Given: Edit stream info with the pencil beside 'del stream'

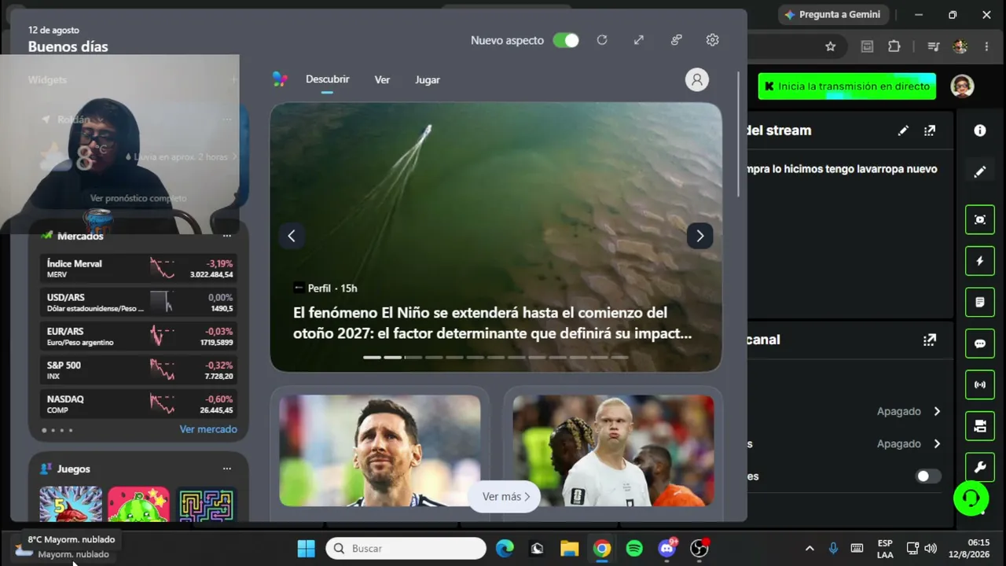Looking at the screenshot, I should point(903,130).
